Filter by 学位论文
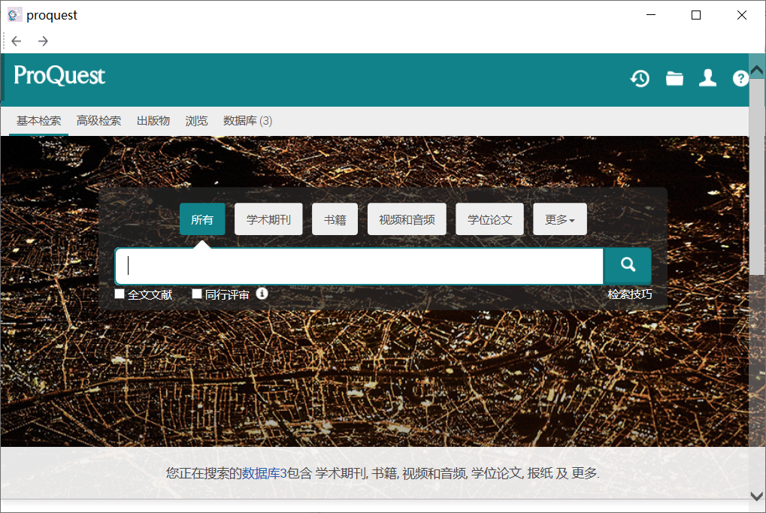 tap(489, 219)
